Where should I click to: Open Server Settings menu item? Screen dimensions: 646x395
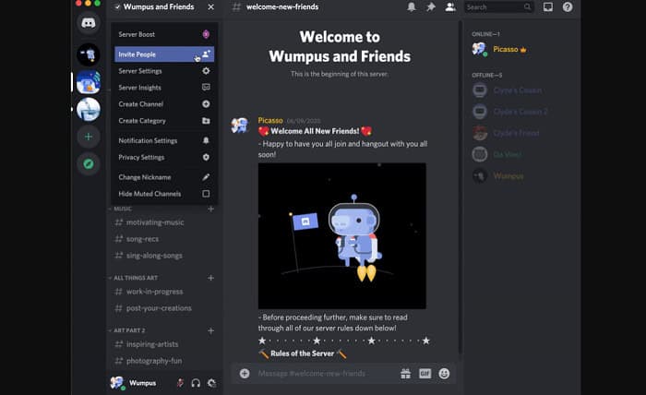click(x=164, y=71)
